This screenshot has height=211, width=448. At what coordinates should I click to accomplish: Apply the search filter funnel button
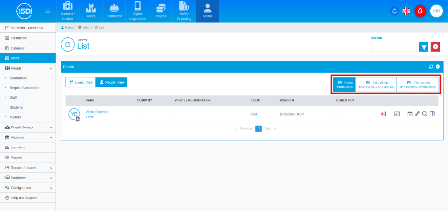424,47
